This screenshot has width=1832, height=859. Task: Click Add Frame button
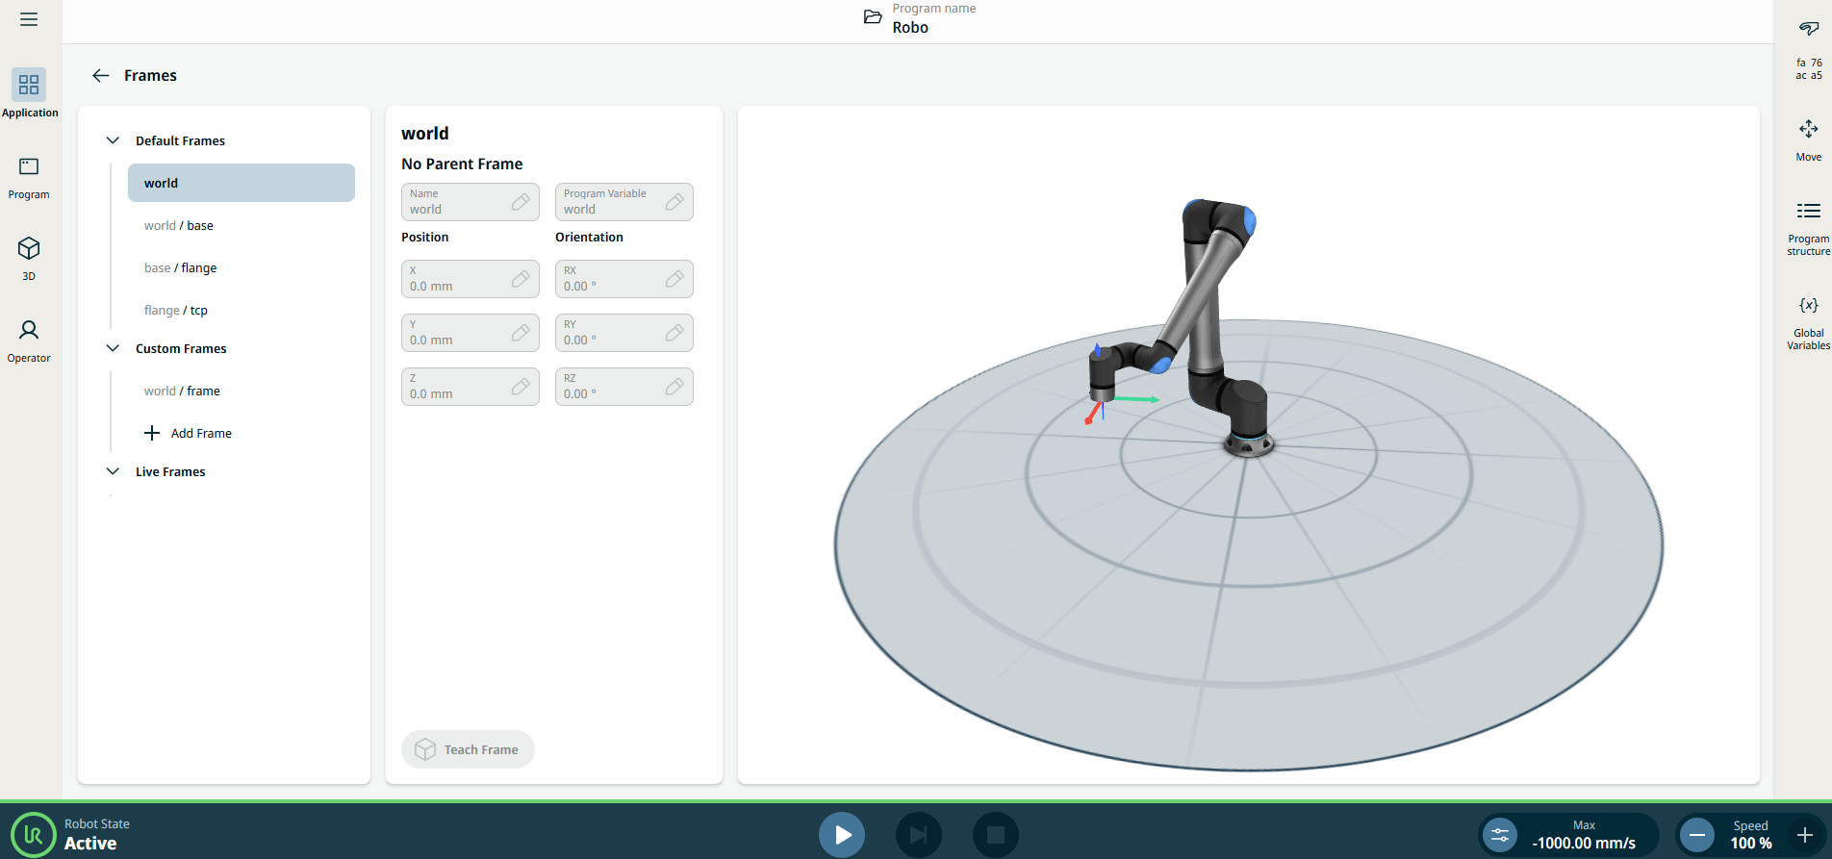189,433
